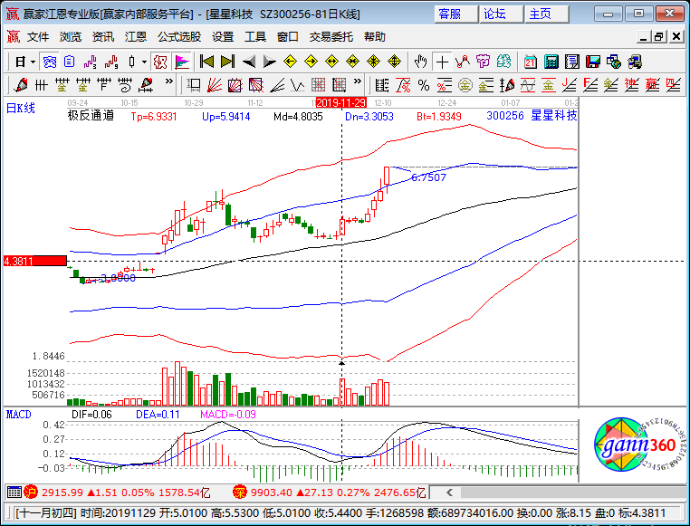Jump to first bar with olive rewind icon
Screen dimensions: 690x526
tap(206, 62)
